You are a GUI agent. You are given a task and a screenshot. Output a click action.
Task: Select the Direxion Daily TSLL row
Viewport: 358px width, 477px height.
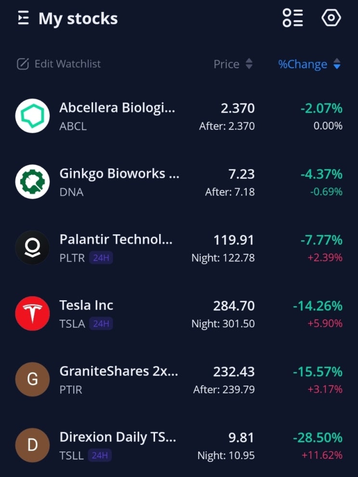(x=118, y=437)
